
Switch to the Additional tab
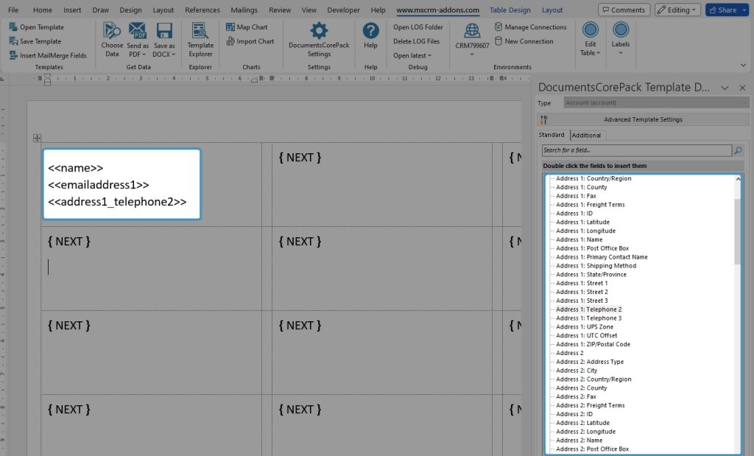pyautogui.click(x=586, y=135)
